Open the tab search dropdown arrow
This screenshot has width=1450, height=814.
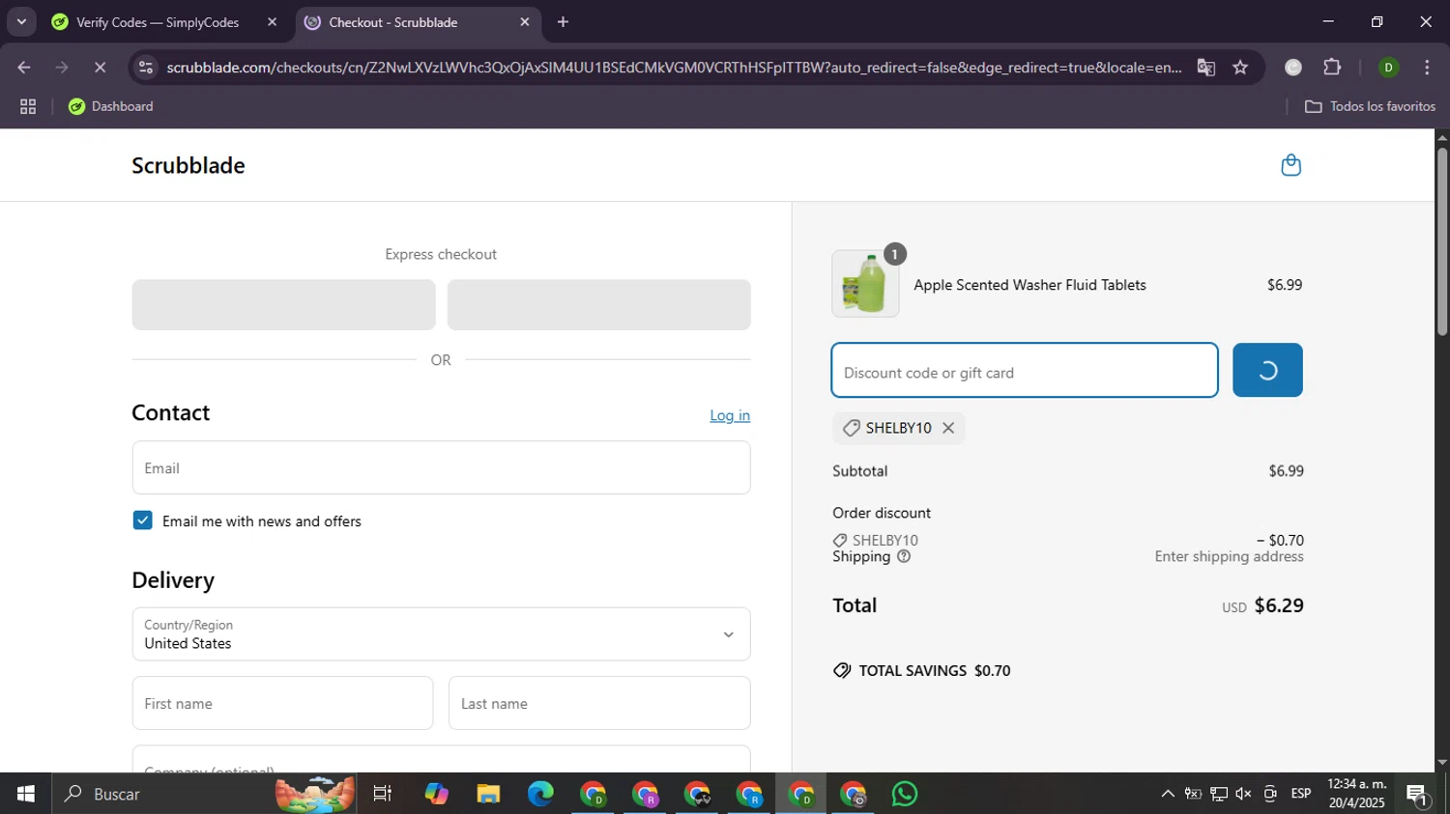click(21, 21)
